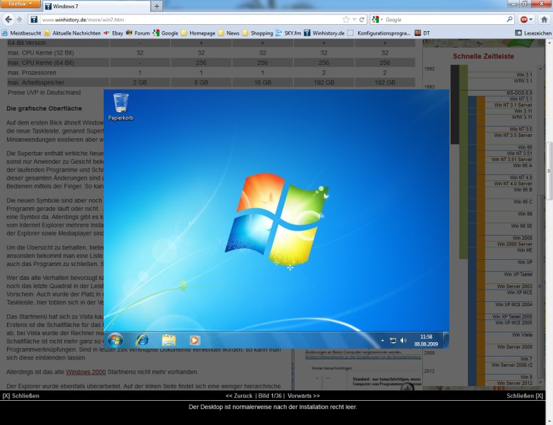Click the timeline scrollbar down arrow
553x425 pixels.
pos(540,382)
